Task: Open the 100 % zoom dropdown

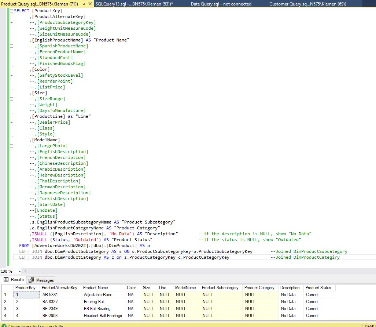Action: [19, 271]
